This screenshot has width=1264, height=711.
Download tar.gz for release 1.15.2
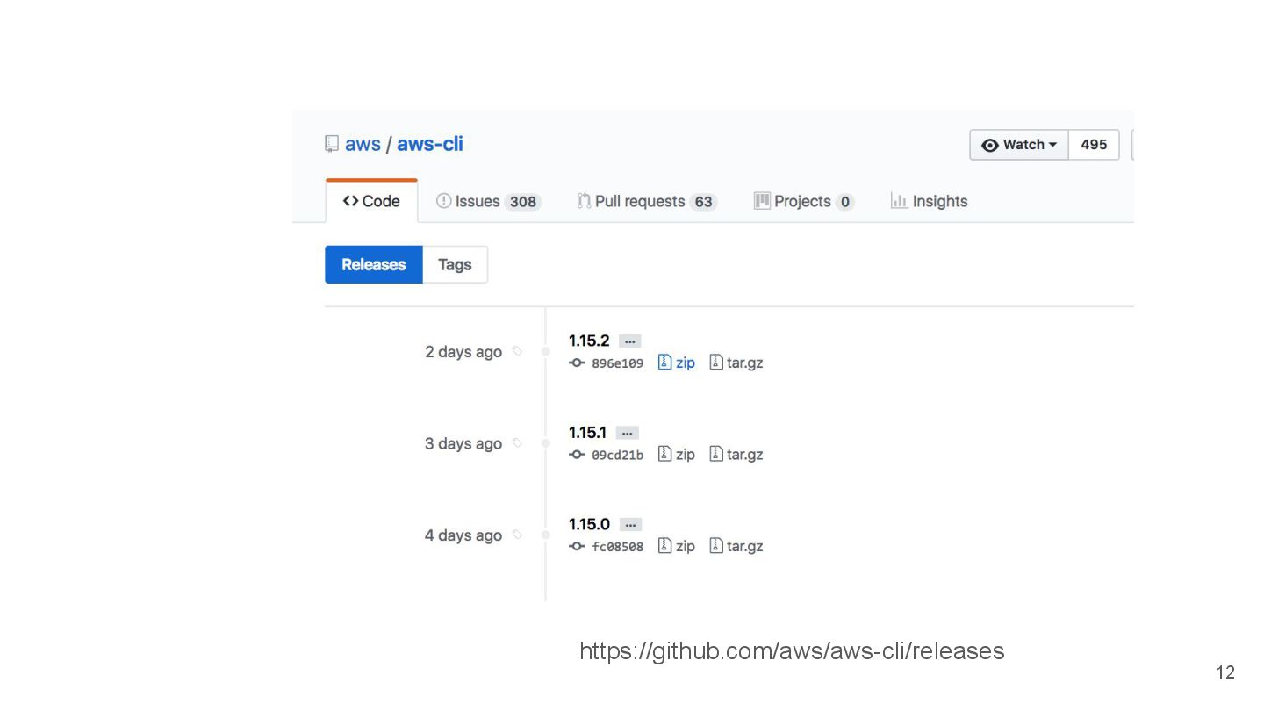point(736,363)
